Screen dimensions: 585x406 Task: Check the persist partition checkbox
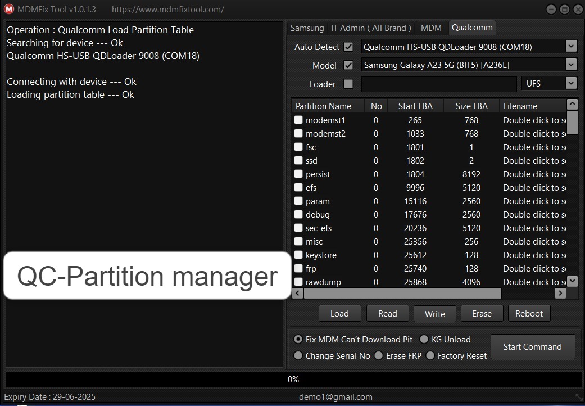tap(298, 174)
